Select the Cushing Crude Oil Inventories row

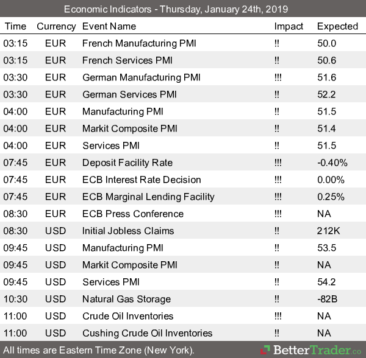[147, 333]
